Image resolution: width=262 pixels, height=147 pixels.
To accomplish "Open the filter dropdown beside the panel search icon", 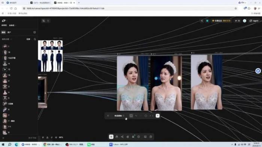I will click(28, 39).
